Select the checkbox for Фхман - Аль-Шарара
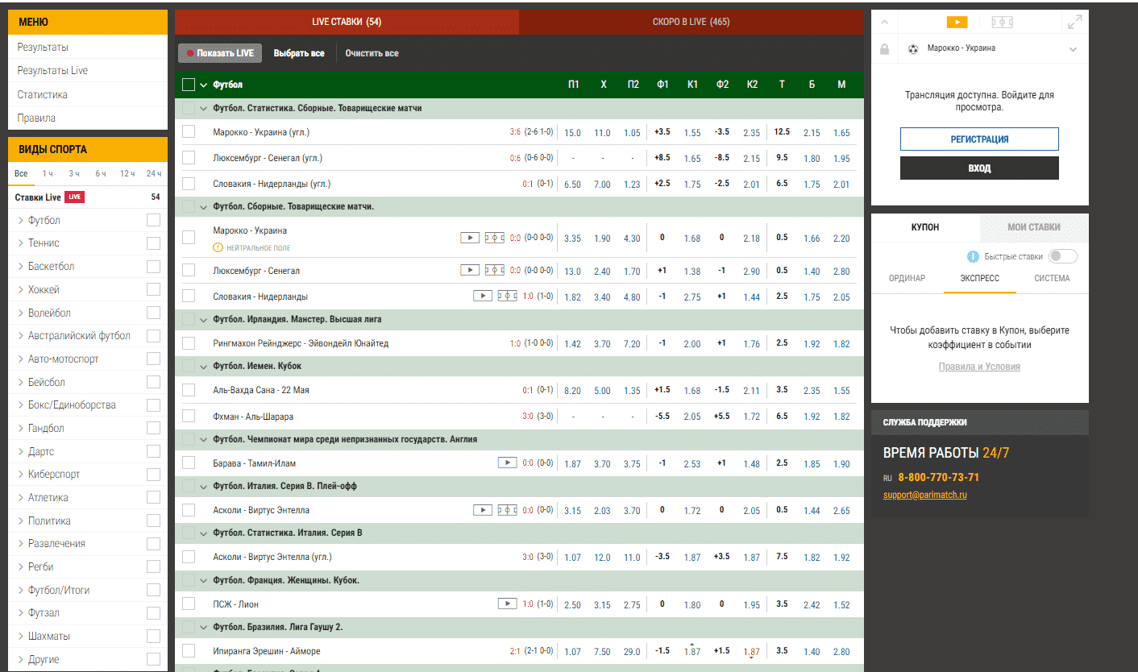The width and height of the screenshot is (1138, 672). 189,416
